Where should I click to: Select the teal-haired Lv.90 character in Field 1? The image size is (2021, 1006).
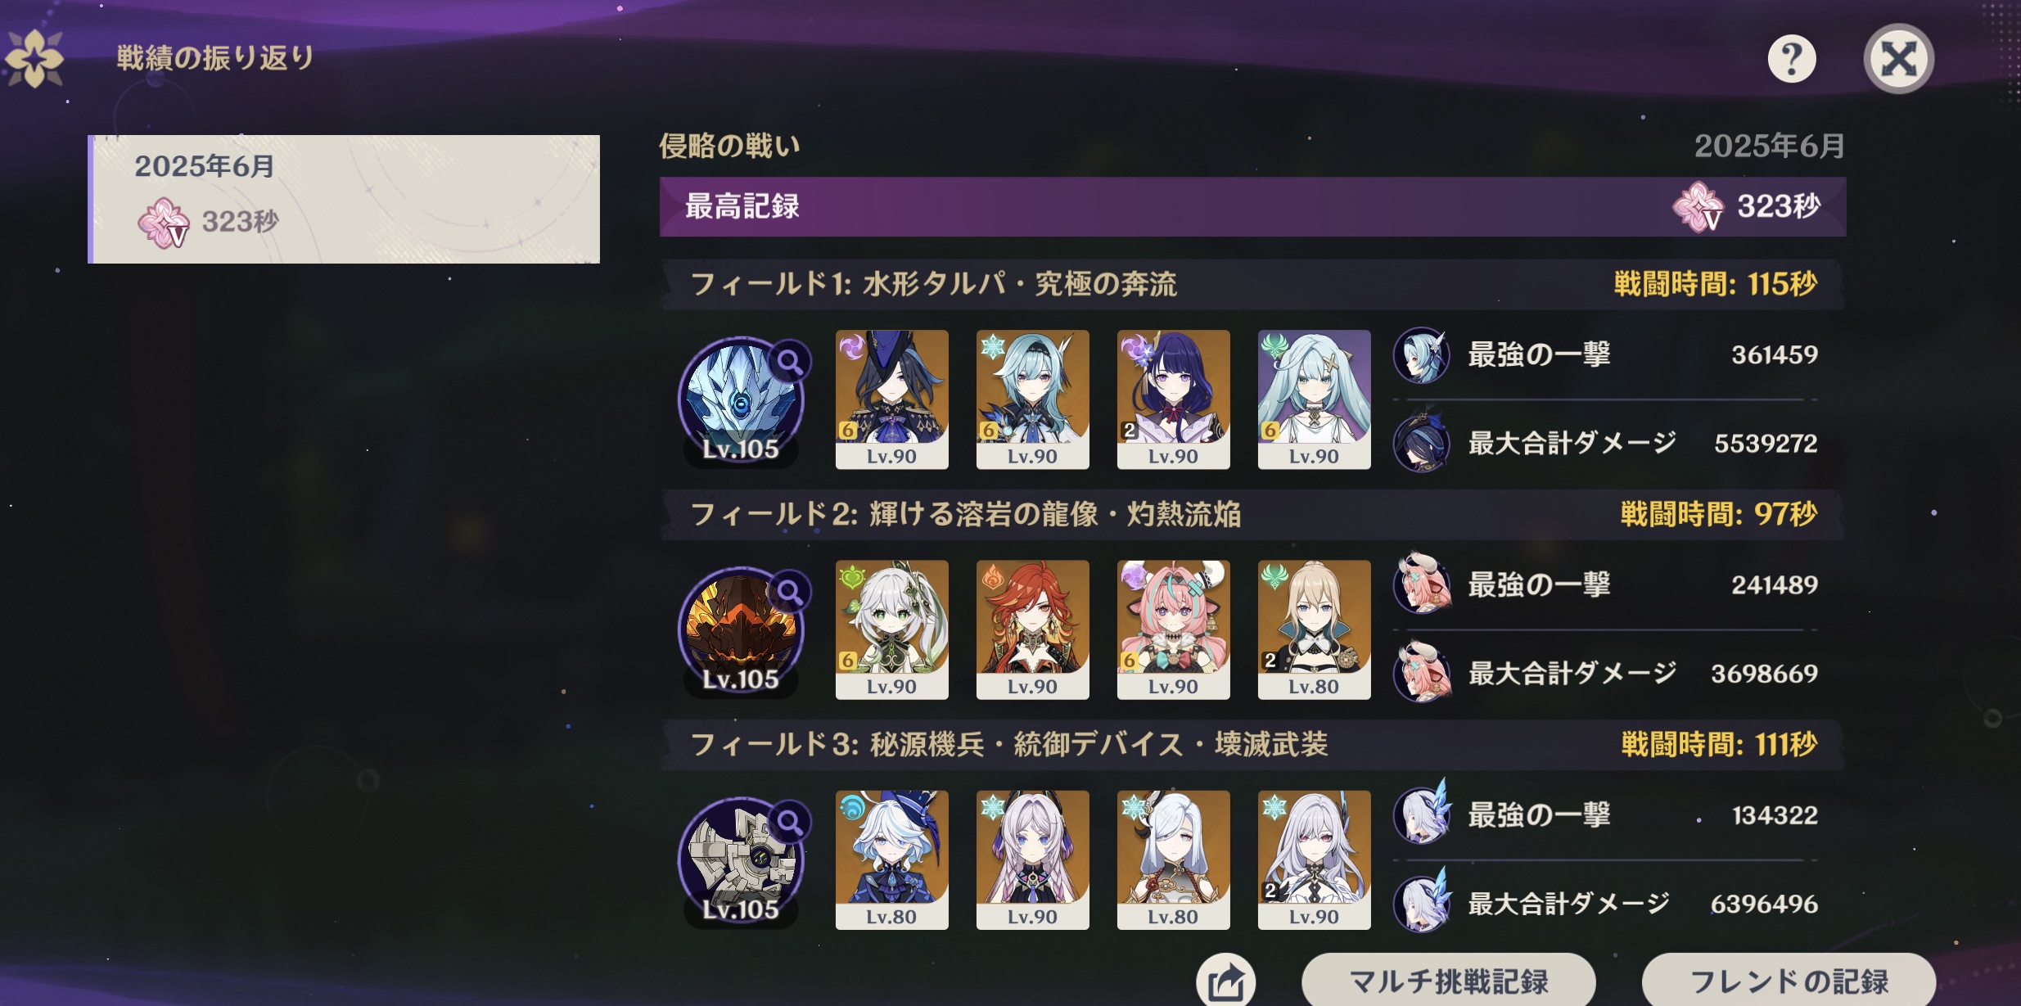pyautogui.click(x=1314, y=399)
